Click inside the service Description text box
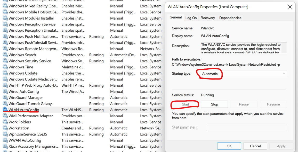 pos(244,48)
